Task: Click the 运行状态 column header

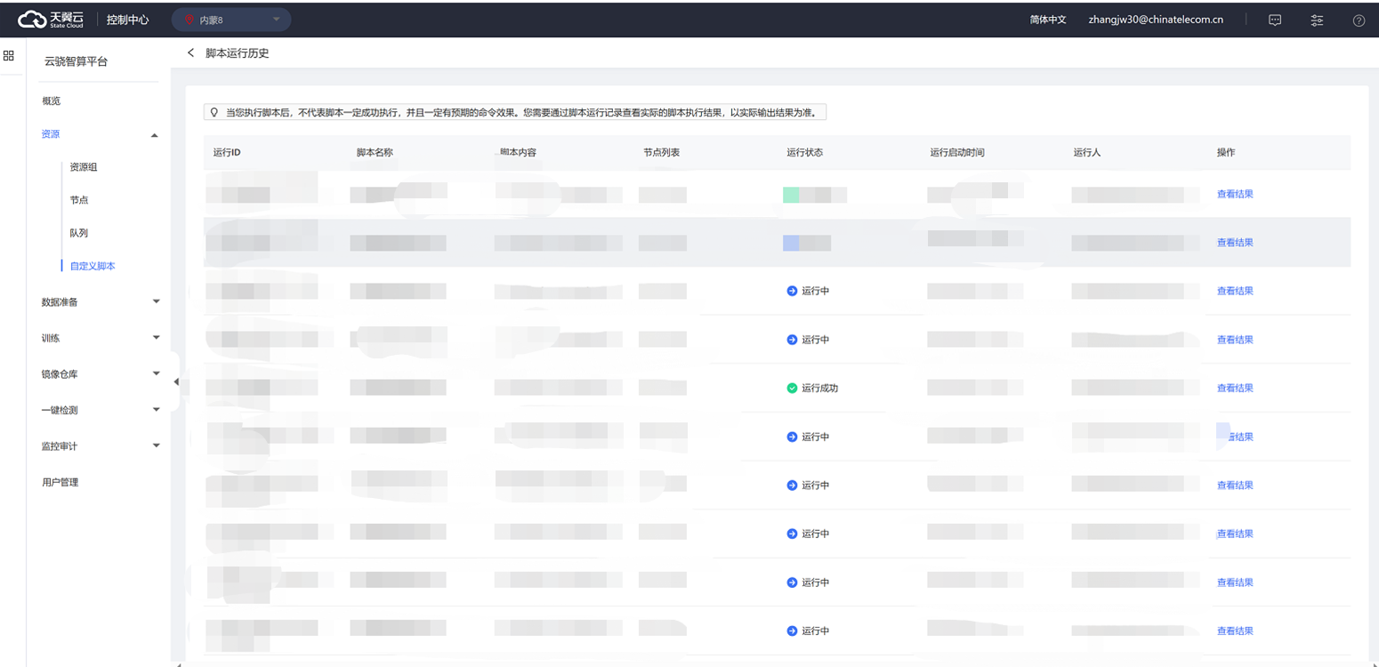Action: point(805,152)
